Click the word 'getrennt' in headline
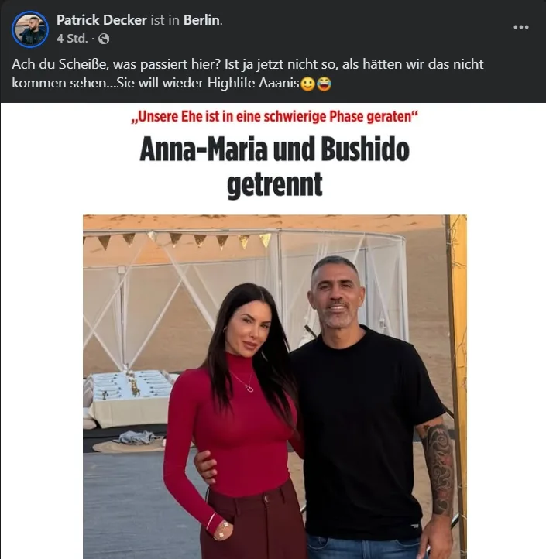This screenshot has height=559, width=546. (x=275, y=184)
